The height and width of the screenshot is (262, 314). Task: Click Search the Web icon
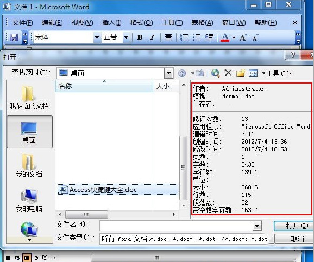(x=216, y=73)
